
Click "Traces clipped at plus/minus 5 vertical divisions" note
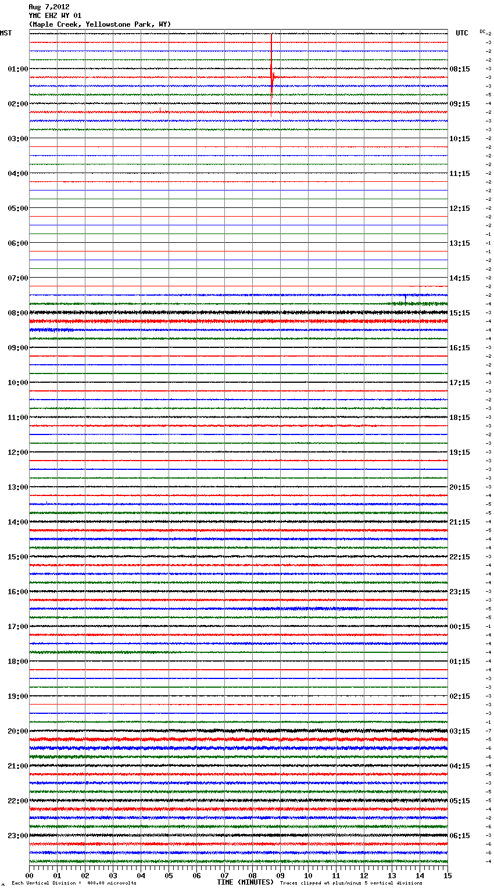[x=351, y=883]
